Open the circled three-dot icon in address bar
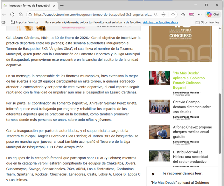This screenshot has width=224, height=186. click(x=164, y=14)
